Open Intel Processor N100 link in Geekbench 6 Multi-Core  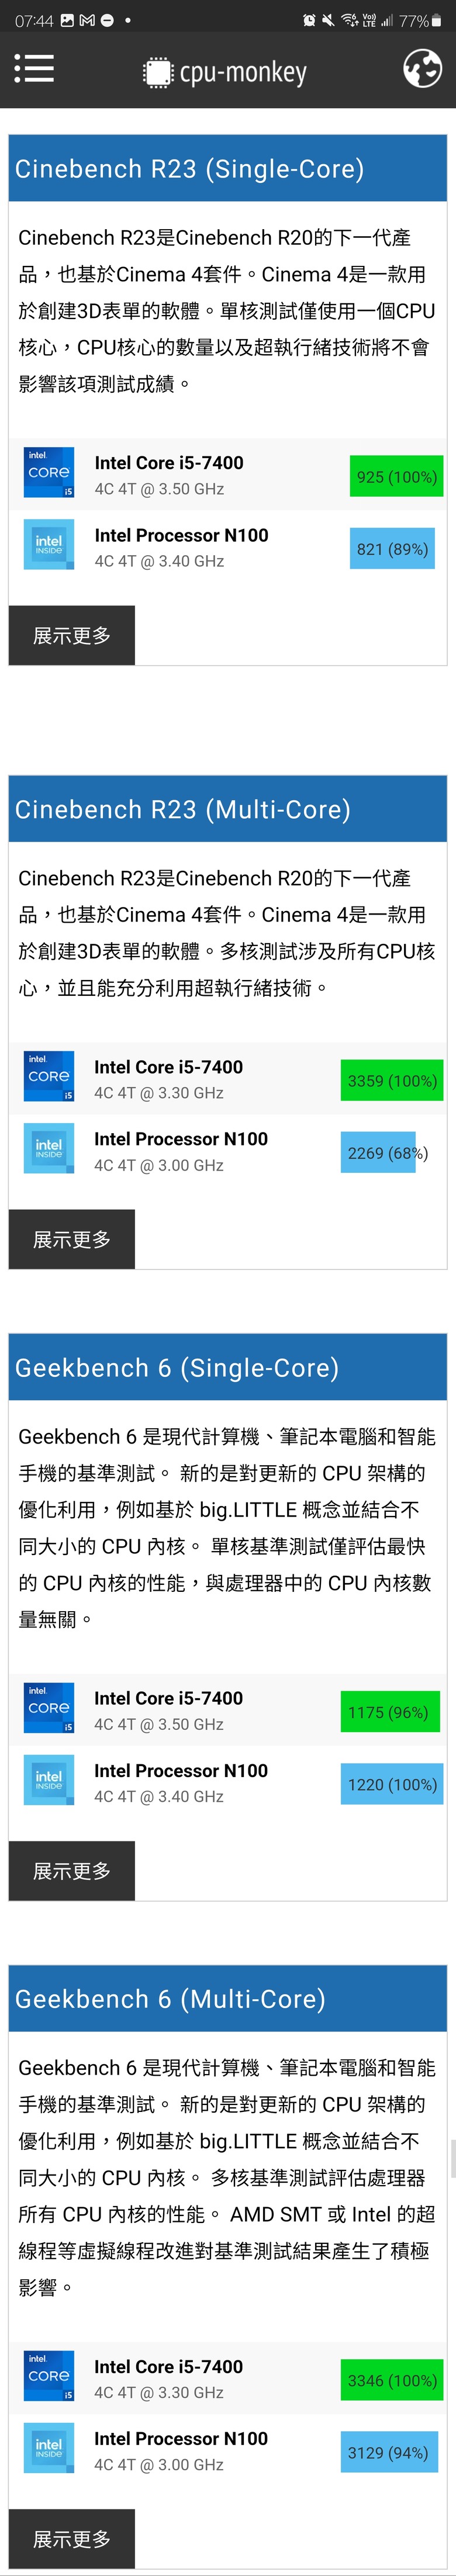(181, 2439)
